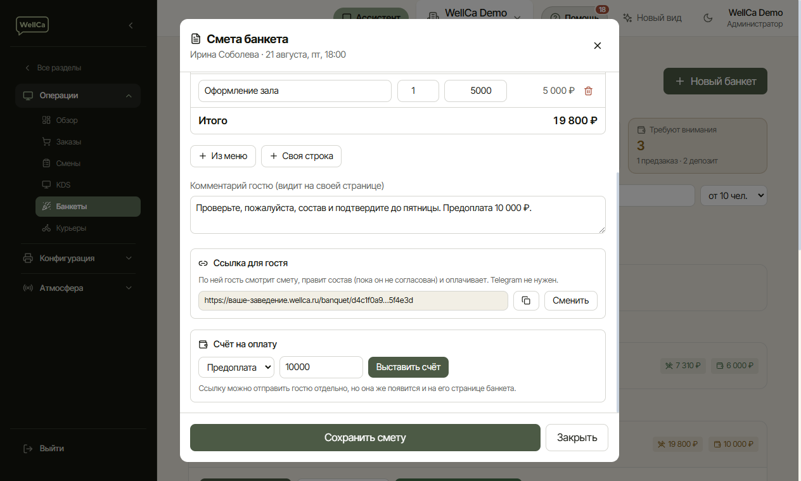
Task: Issue the invoice with Выставить счёт
Action: pyautogui.click(x=409, y=368)
